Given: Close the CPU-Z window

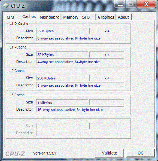Looking at the screenshot, I should (146, 4).
